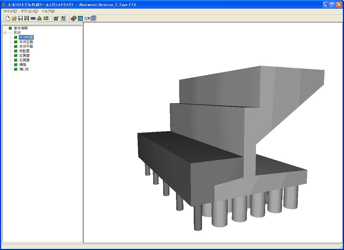Open the オプション(O) menu
Viewport: 344px width, 250px height.
[29, 11]
